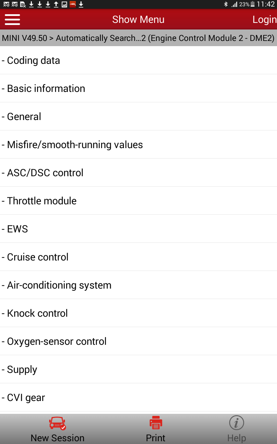The height and width of the screenshot is (444, 277).
Task: Open the hamburger menu icon
Action: pyautogui.click(x=12, y=19)
